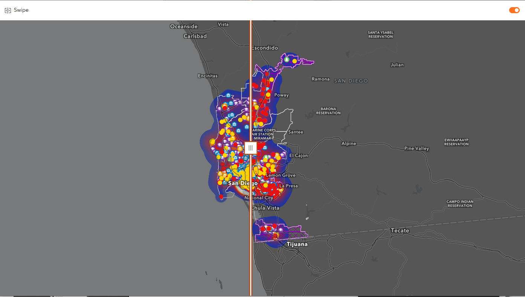Click a yellow point marker just south of Poway
Screen dimensions: 525x297
pyautogui.click(x=268, y=94)
